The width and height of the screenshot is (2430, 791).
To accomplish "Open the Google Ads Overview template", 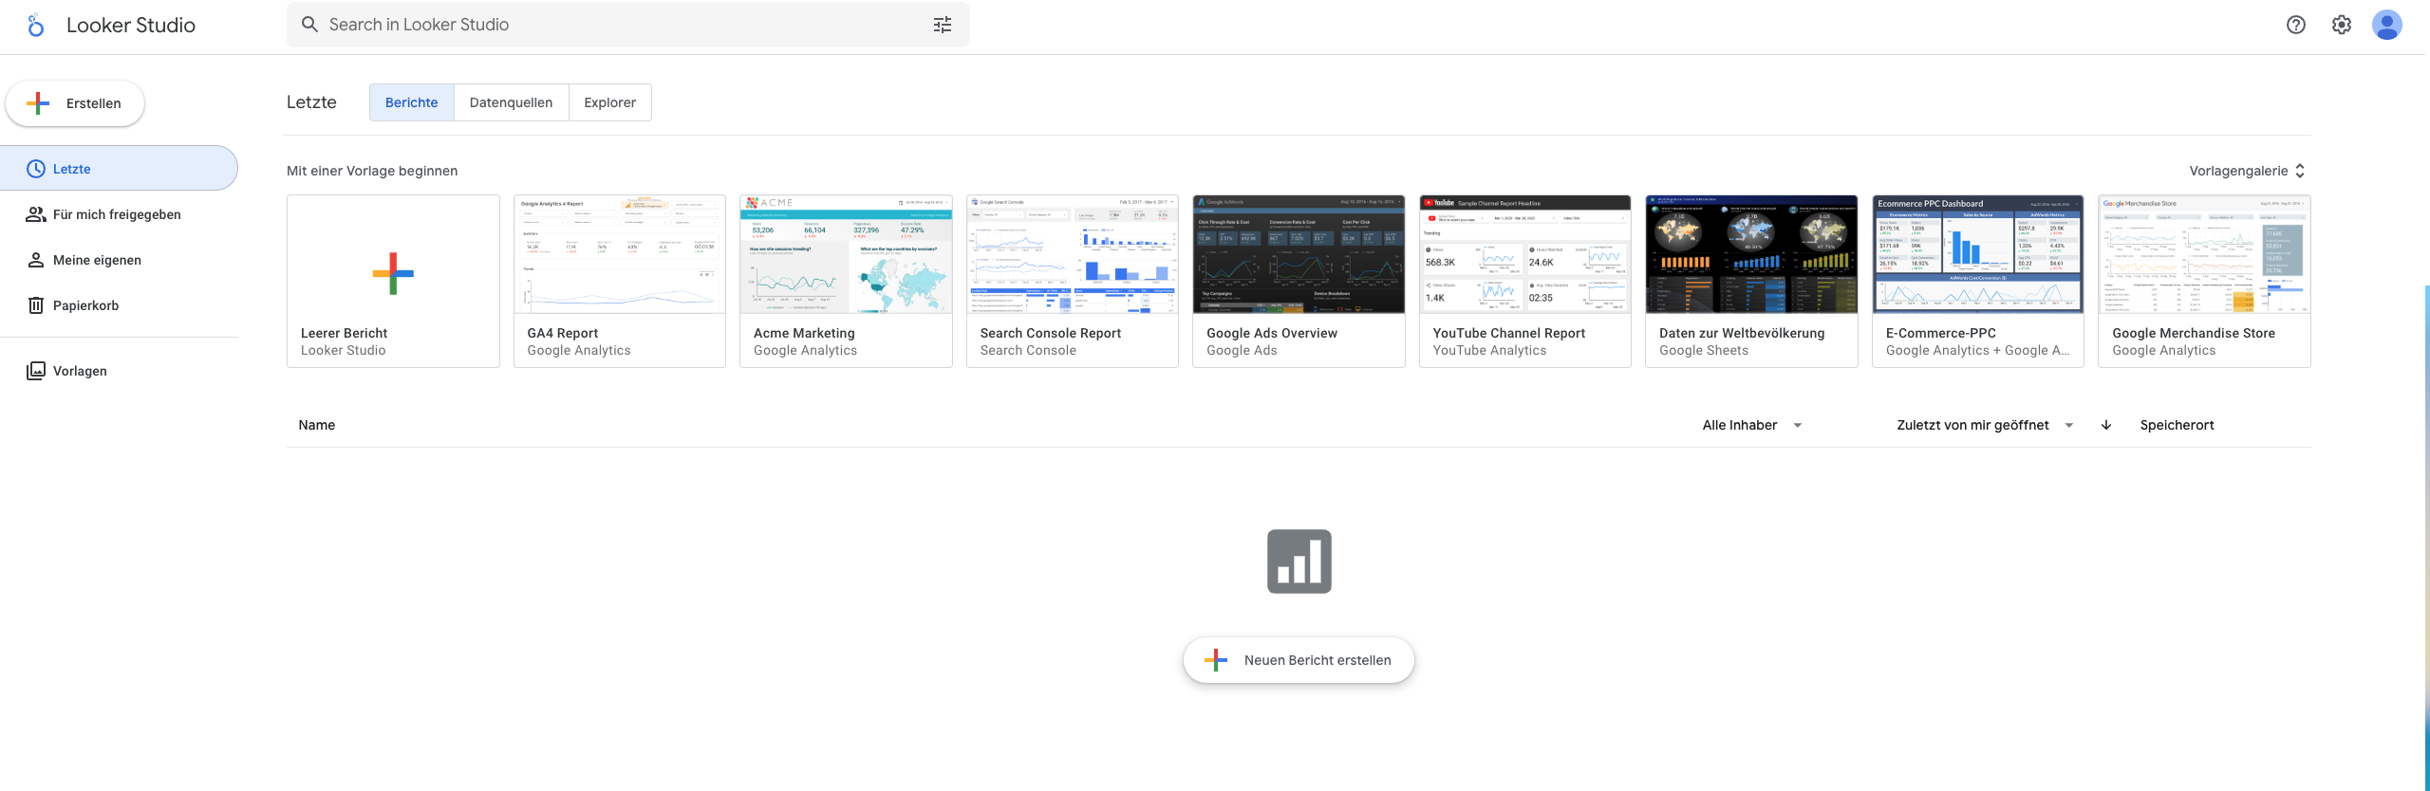I will click(1299, 281).
